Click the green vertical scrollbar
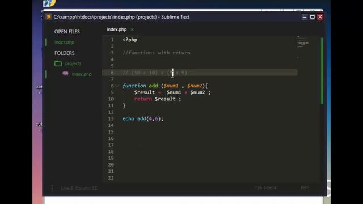 pyautogui.click(x=322, y=70)
